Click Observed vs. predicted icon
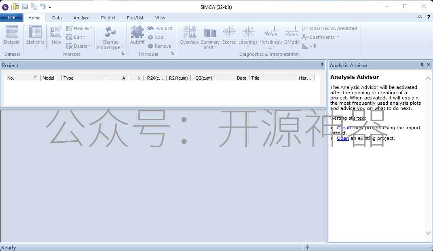The width and height of the screenshot is (433, 251). [x=305, y=28]
